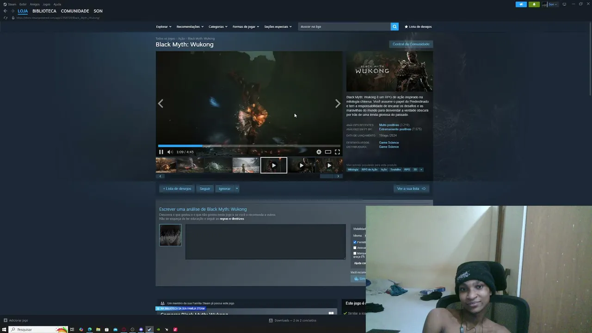Expand the Recomendações dropdown
This screenshot has width=592, height=333.
(190, 26)
